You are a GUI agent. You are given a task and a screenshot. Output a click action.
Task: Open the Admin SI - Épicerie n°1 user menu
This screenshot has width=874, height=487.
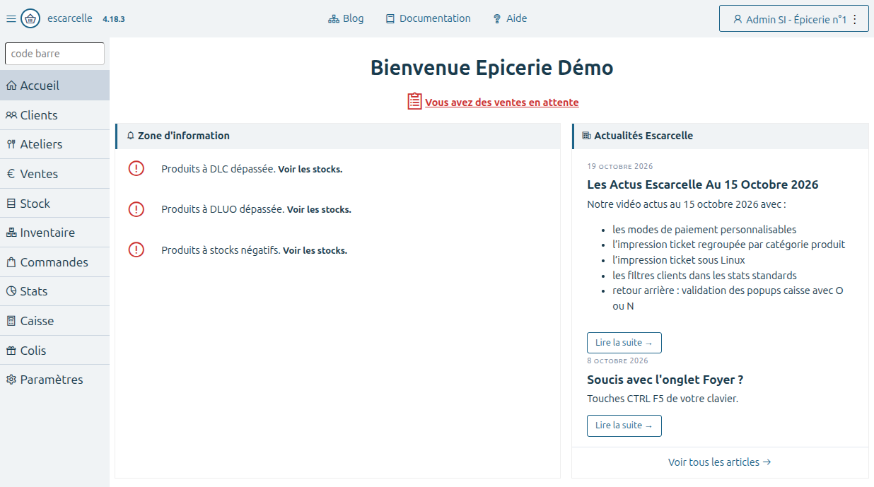793,19
